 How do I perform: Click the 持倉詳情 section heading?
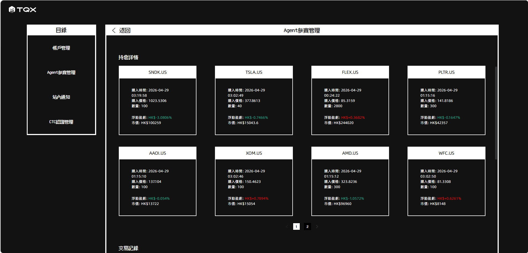128,57
